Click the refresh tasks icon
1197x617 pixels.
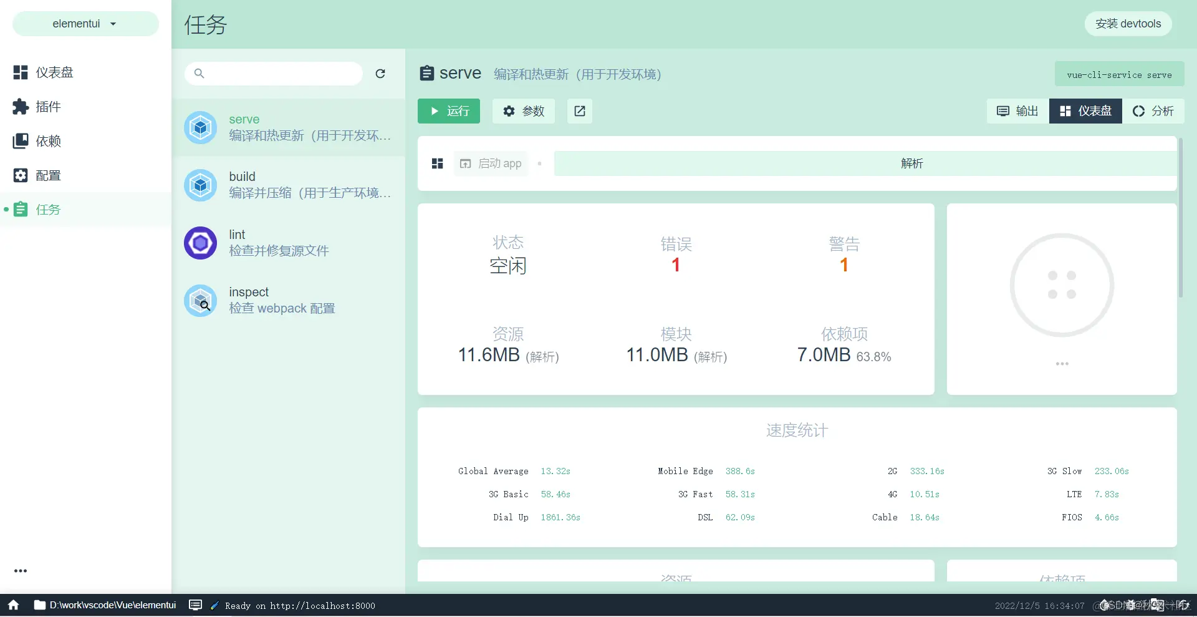pos(380,74)
